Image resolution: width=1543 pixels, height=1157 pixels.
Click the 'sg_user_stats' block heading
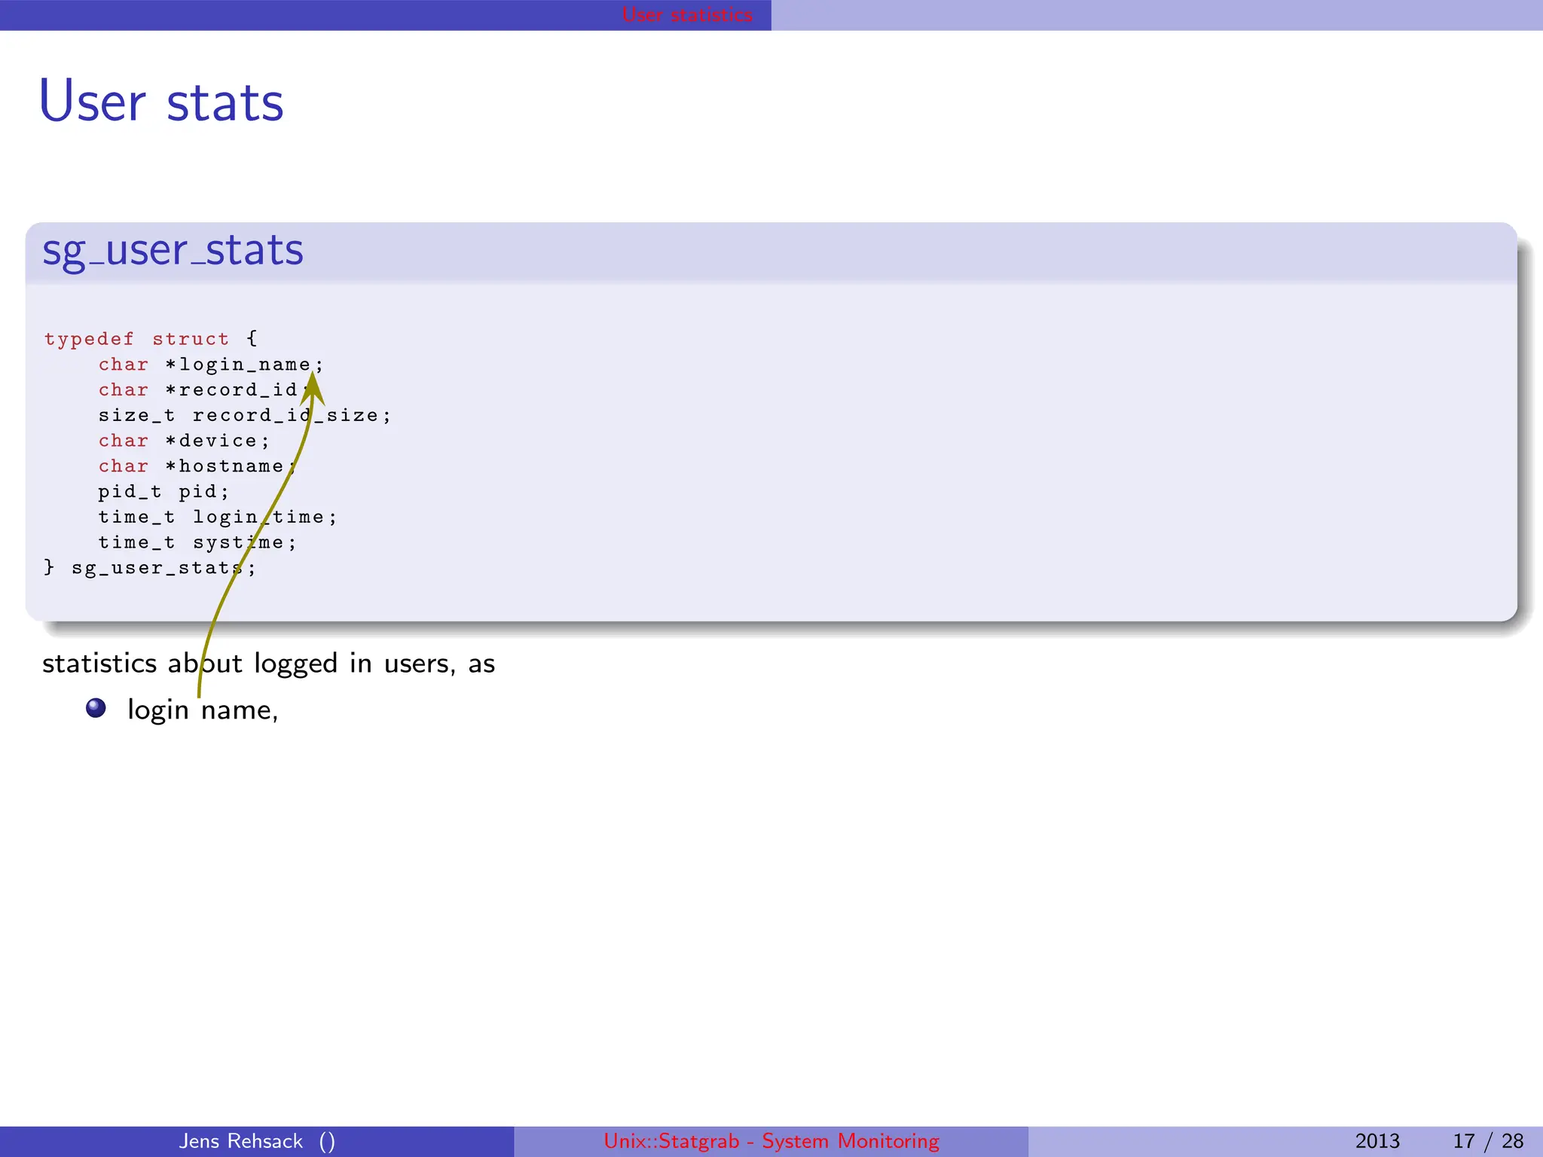point(173,251)
